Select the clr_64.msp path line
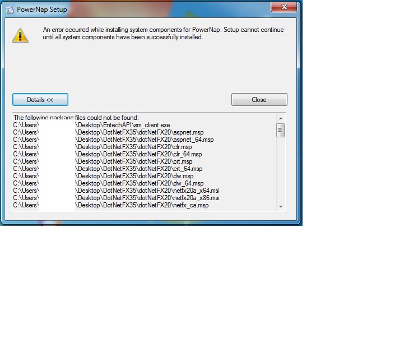The height and width of the screenshot is (352, 404). pos(108,154)
